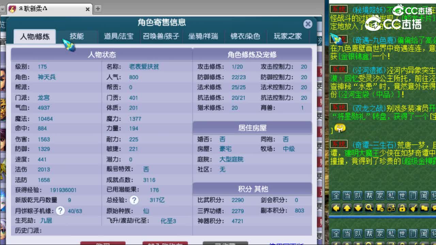This screenshot has height=245, width=436.
Task: Click the 生死劫 value 九层
Action: point(46,220)
